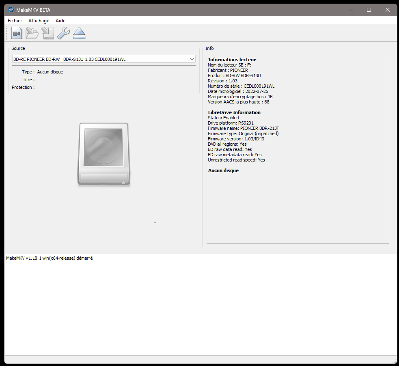This screenshot has width=399, height=366.
Task: Maximize the MakeMKV window
Action: click(369, 10)
